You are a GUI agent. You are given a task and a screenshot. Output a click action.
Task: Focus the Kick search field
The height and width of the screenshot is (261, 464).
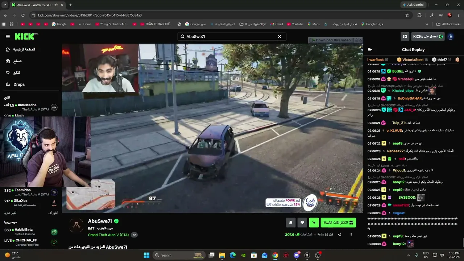[x=232, y=37]
